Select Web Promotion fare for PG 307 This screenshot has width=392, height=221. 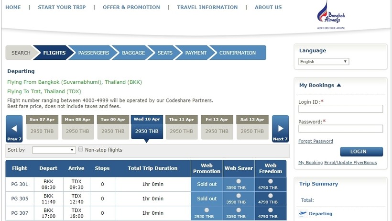[x=207, y=210]
